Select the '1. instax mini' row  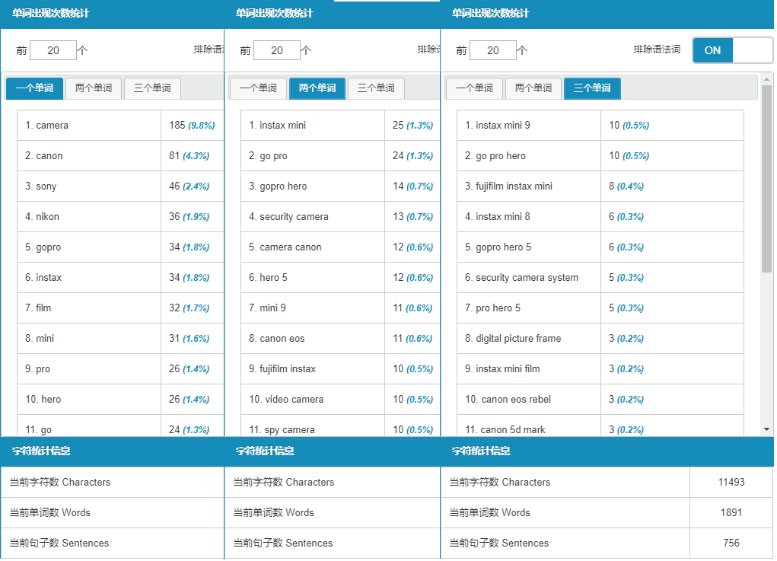pyautogui.click(x=340, y=125)
